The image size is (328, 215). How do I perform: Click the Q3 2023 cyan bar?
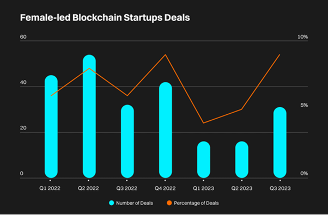point(280,143)
